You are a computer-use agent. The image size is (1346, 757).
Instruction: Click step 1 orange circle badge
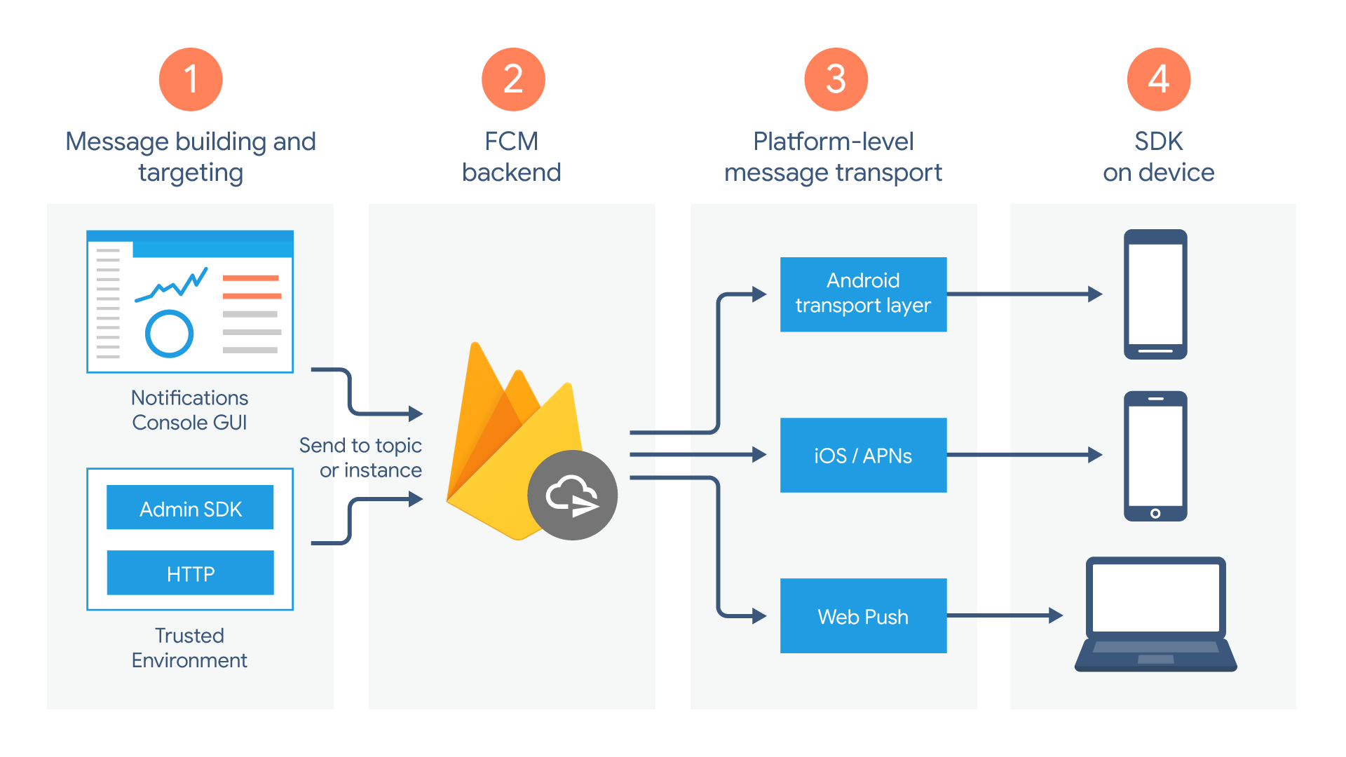[x=169, y=53]
